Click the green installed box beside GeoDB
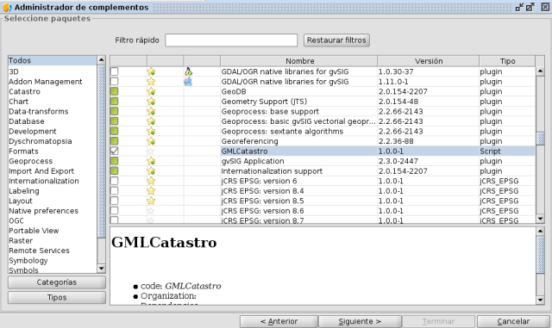The width and height of the screenshot is (552, 328). [115, 91]
